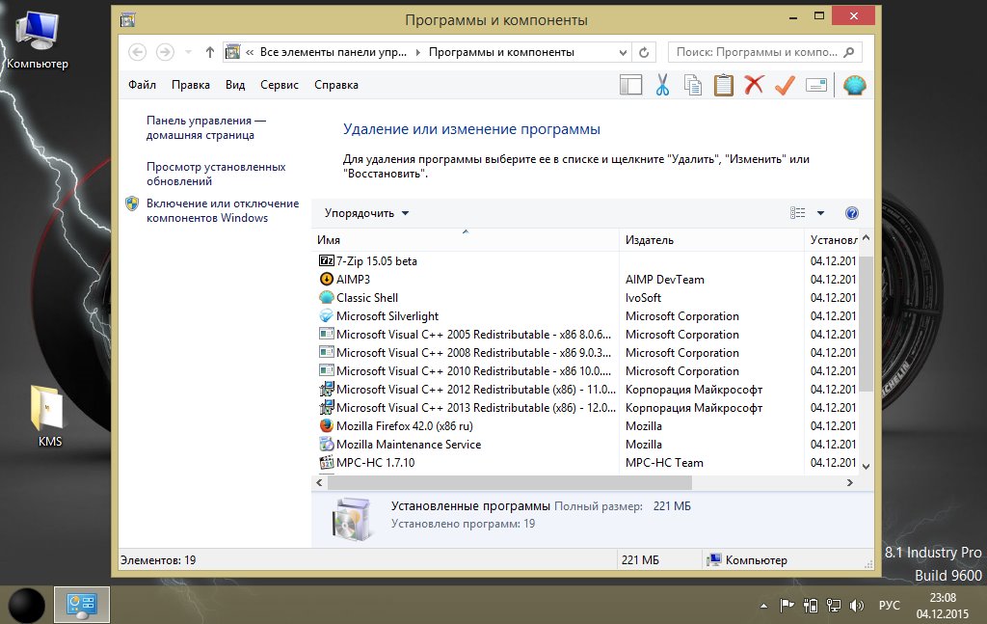Open Просмотр установленных обновлений link
The image size is (987, 624).
(216, 174)
